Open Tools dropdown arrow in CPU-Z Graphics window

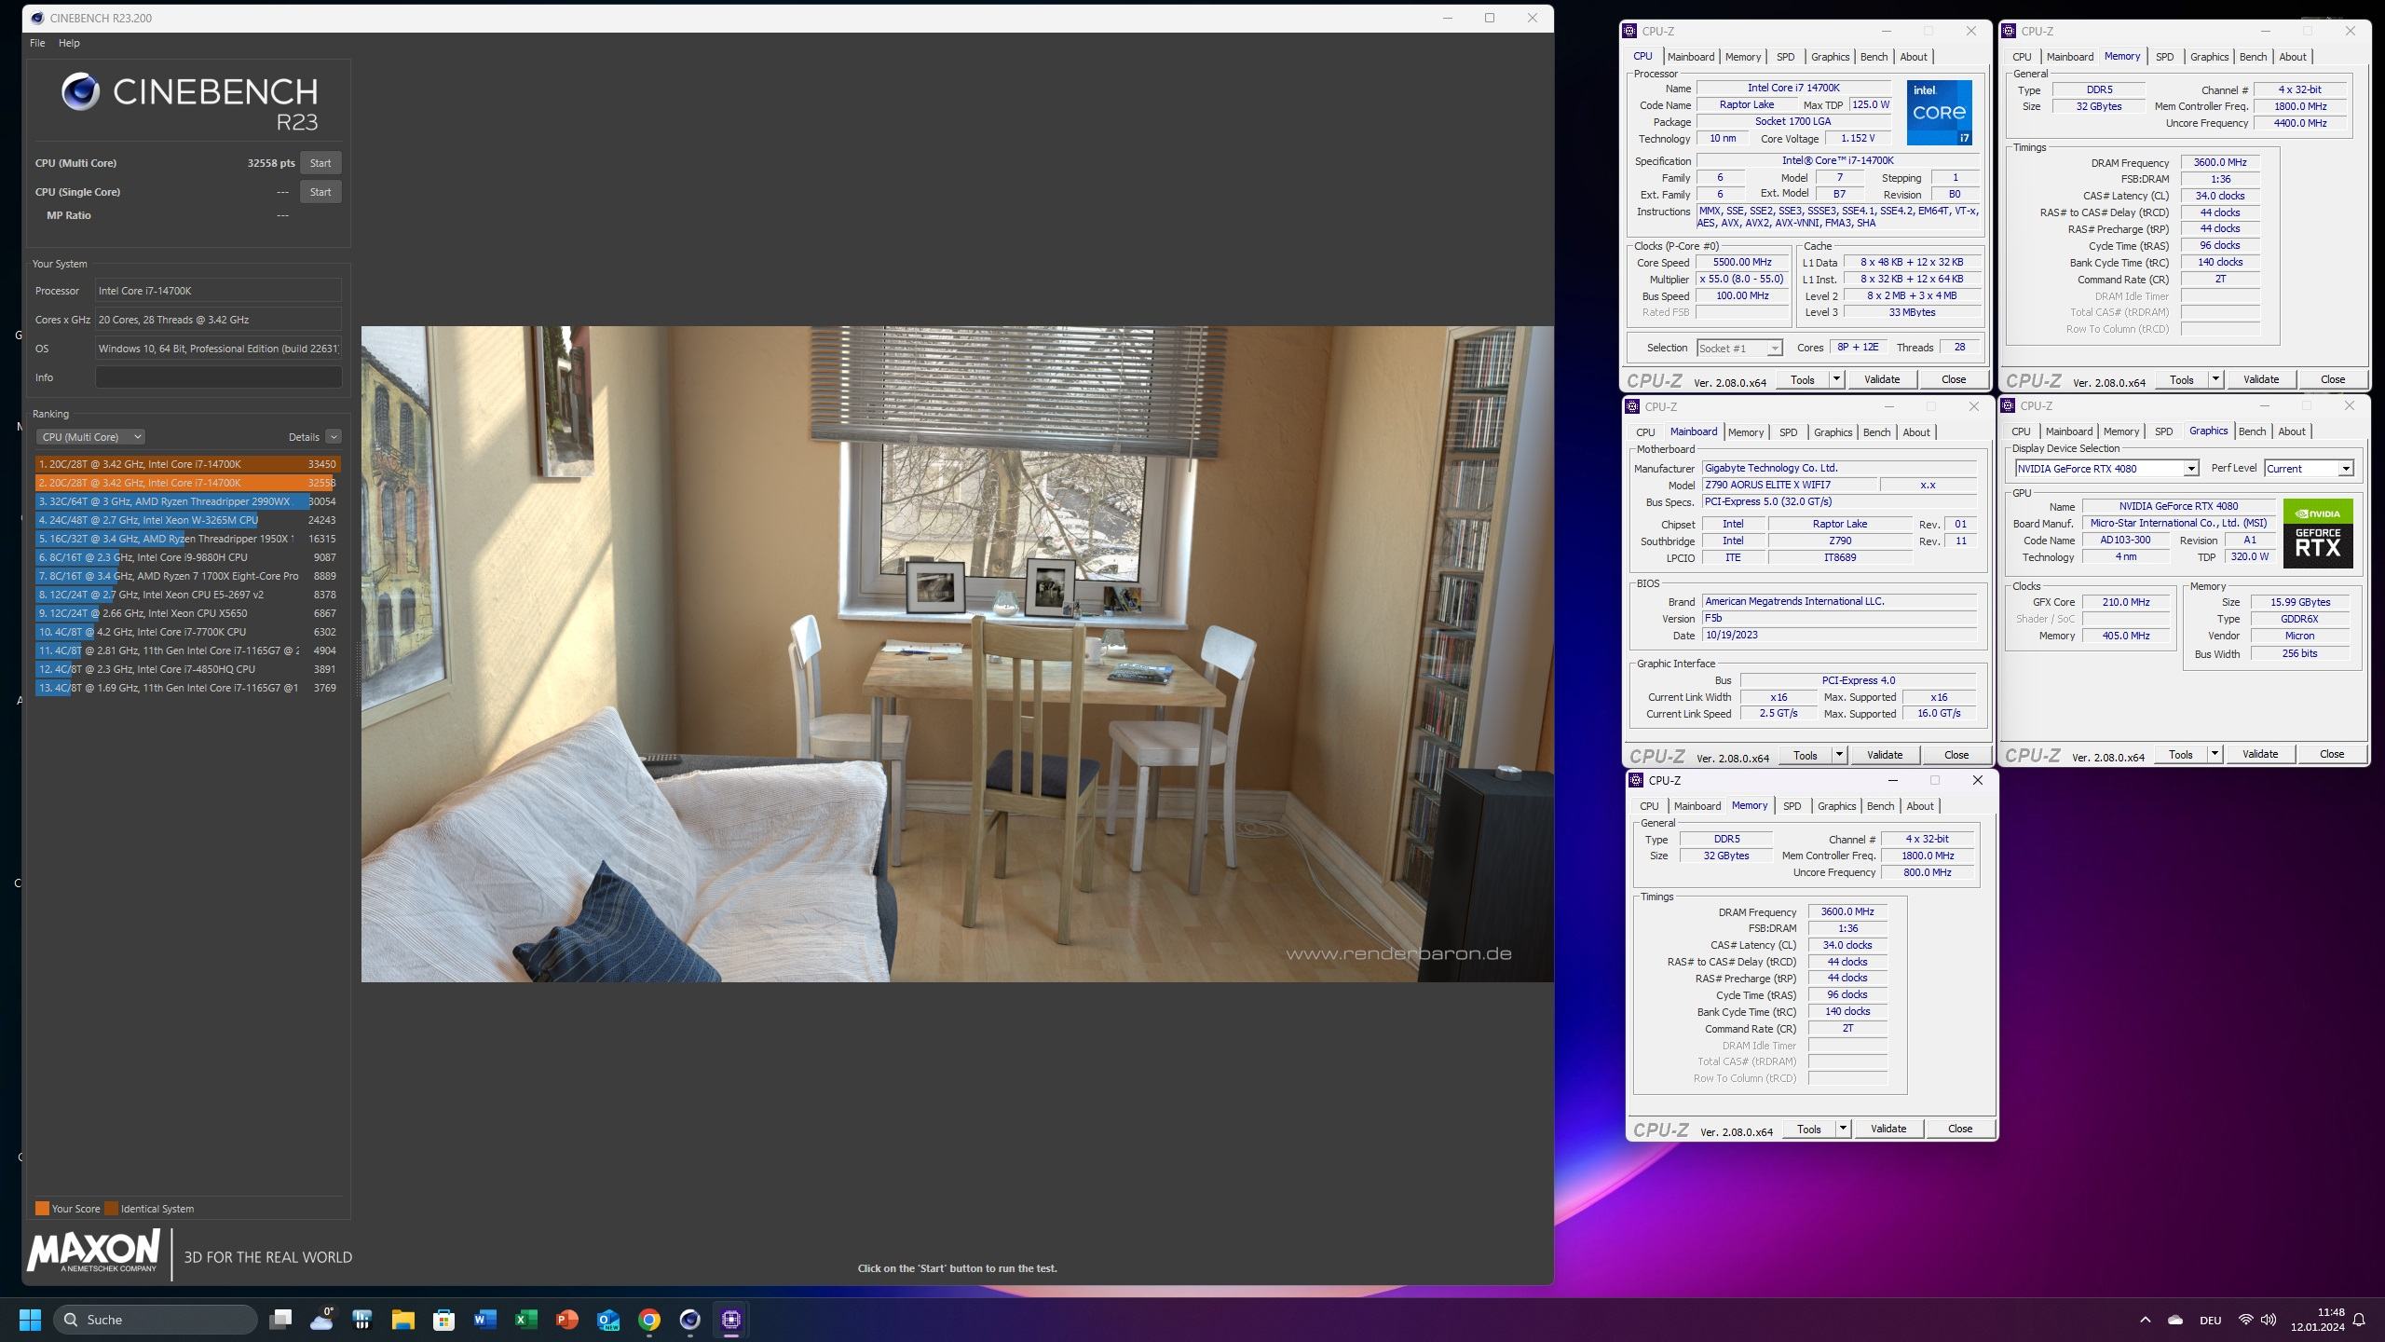click(x=2215, y=754)
